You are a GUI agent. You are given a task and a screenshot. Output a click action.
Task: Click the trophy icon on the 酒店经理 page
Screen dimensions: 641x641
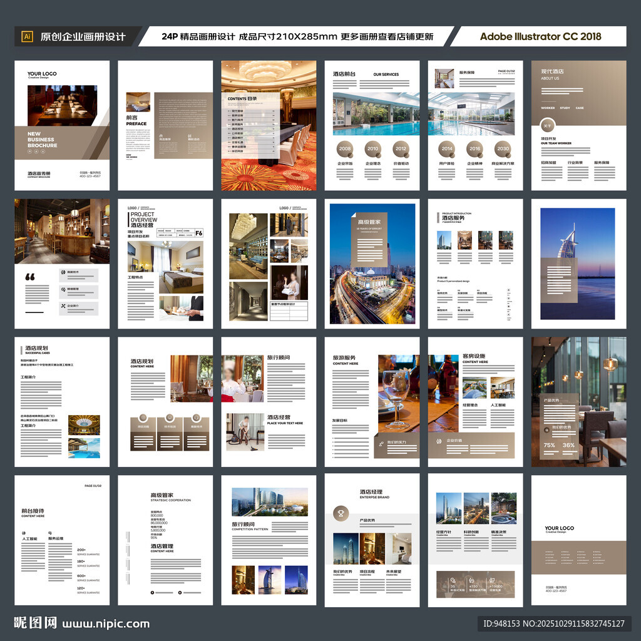341,513
